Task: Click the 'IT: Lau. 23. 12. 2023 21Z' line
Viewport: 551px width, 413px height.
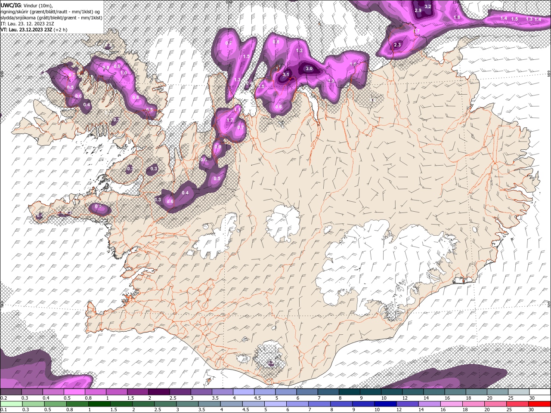Action: coord(26,24)
